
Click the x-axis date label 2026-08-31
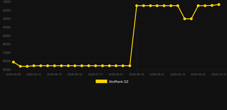click(157, 74)
